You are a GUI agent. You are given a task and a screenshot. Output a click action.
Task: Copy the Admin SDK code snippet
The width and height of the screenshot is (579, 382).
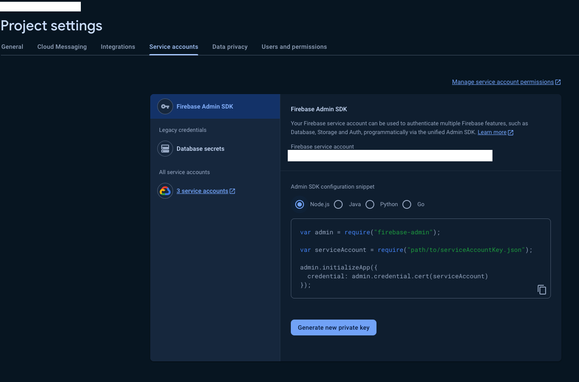coord(542,289)
